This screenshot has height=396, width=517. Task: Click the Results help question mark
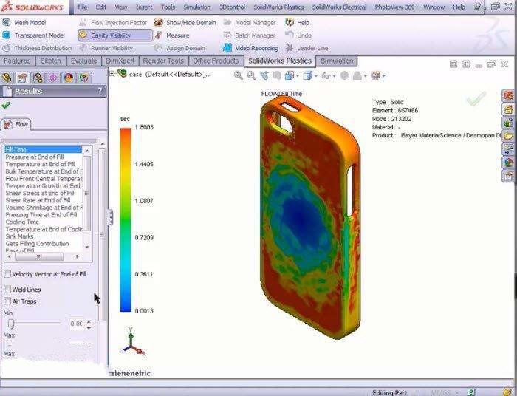coord(100,91)
